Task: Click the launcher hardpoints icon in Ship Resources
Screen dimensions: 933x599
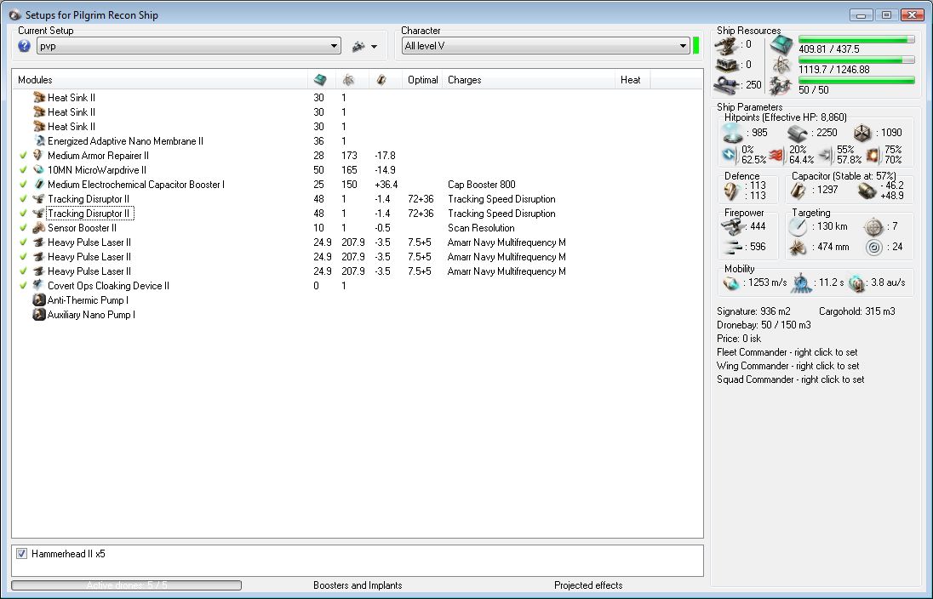Action: [x=726, y=65]
